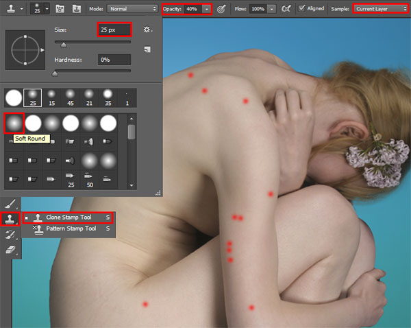Image resolution: width=411 pixels, height=328 pixels.
Task: Open the brush preset picker showing 25
Action: pyautogui.click(x=37, y=9)
